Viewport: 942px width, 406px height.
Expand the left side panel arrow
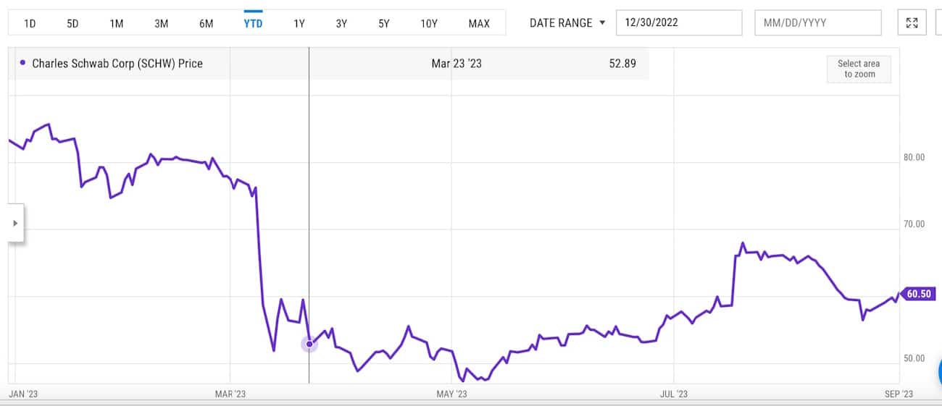coord(14,223)
